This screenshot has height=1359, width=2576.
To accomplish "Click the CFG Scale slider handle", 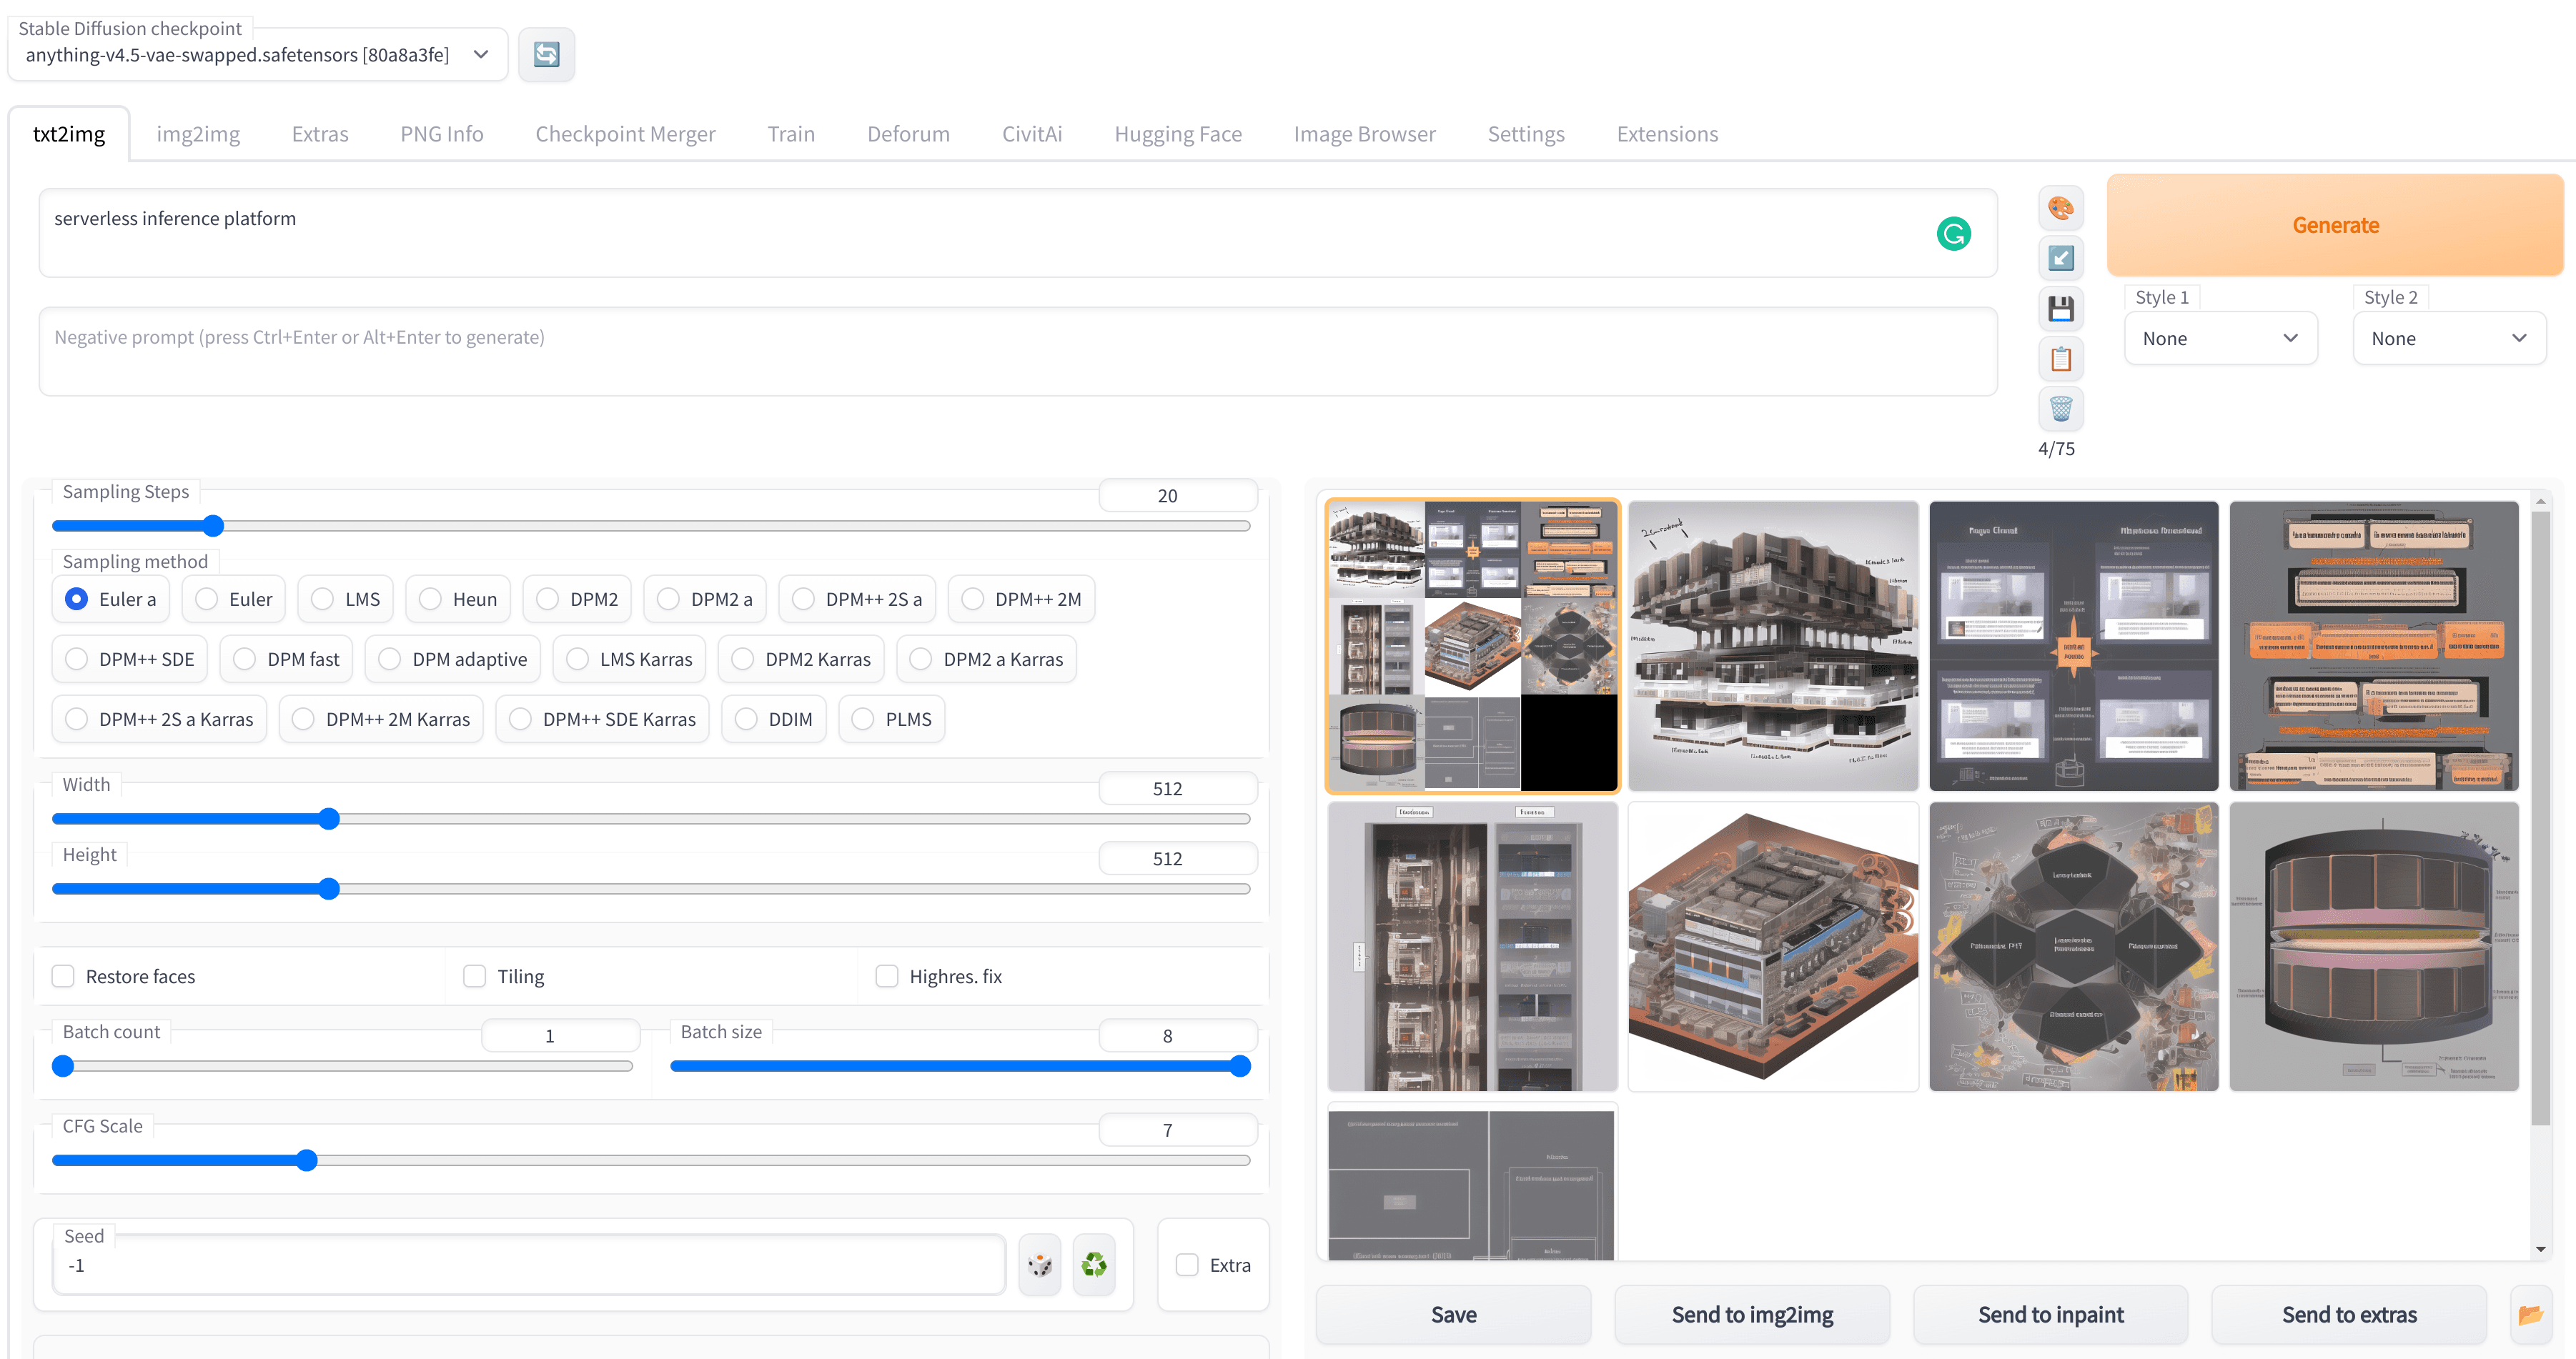I will [307, 1160].
